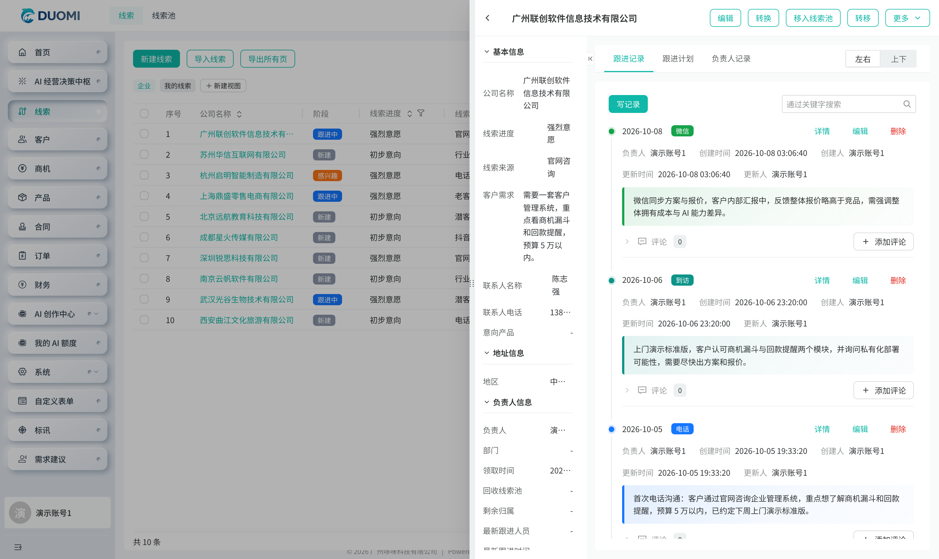Expand the 系统 sidebar menu

click(96, 372)
